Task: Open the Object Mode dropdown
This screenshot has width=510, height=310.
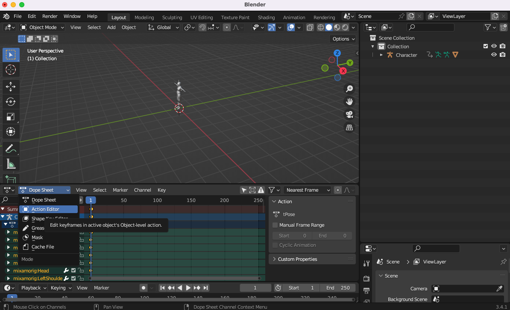Action: point(42,27)
